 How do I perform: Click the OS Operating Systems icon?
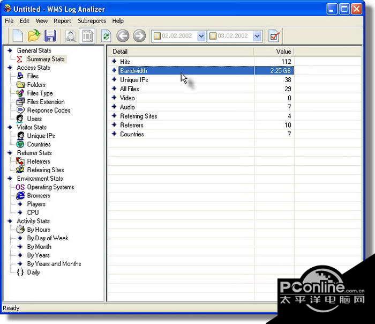[x=20, y=187]
